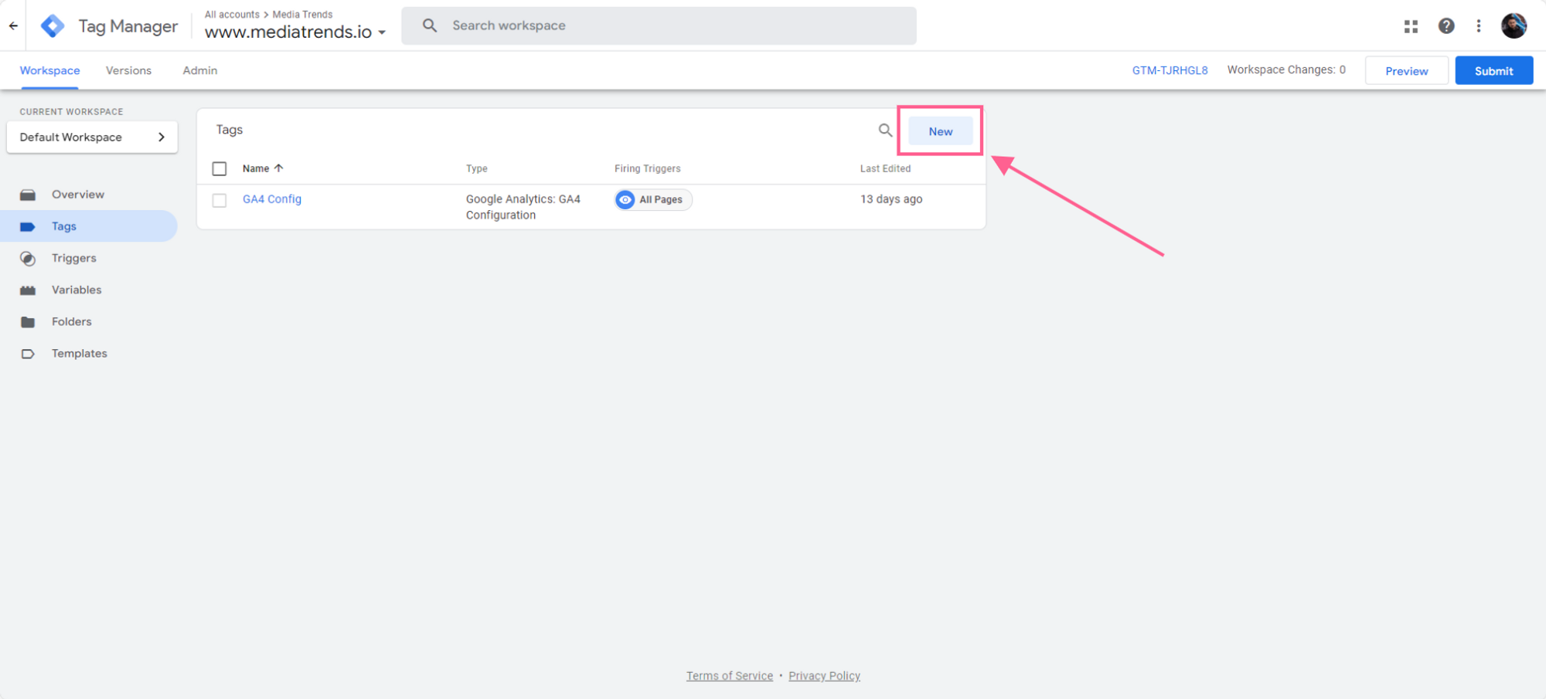Open the www.mediatrends.io container dropdown

295,32
